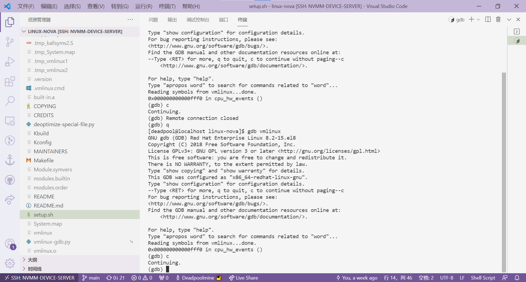Click the 空格: 2 indentation setting
Screen dimensions: 526x282
click(x=426, y=278)
